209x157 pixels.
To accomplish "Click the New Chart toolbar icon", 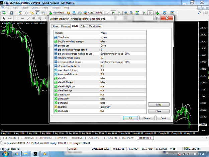I will (4, 13).
